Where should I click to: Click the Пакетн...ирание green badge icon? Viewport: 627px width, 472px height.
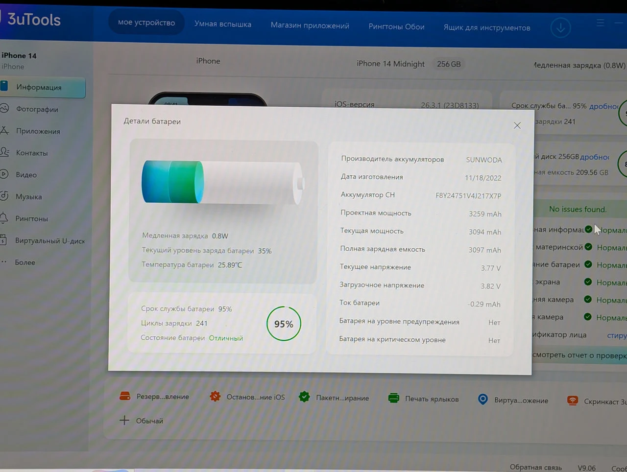(x=304, y=397)
